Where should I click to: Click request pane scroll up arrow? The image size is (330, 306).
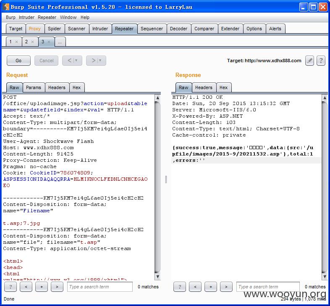pyautogui.click(x=157, y=98)
